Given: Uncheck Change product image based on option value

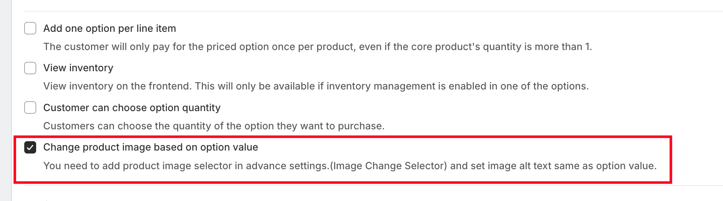Looking at the screenshot, I should (x=30, y=147).
